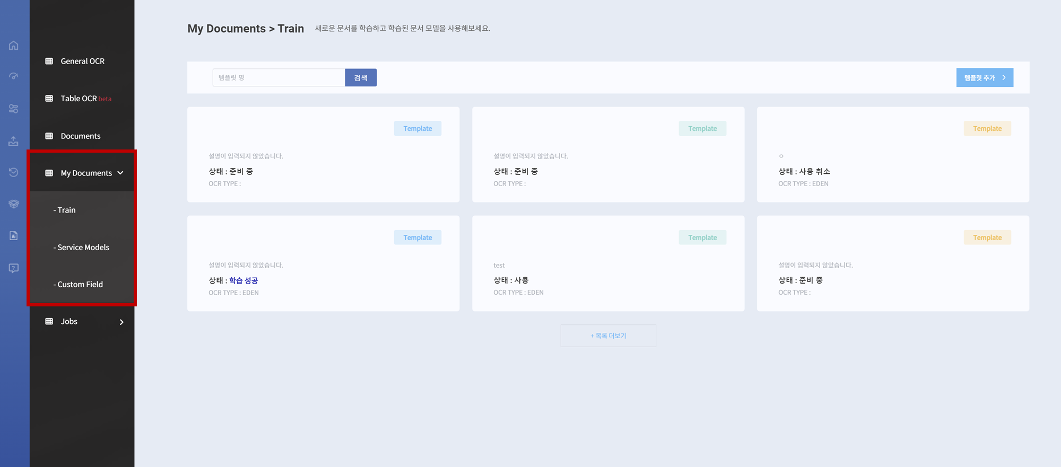Click the question-mark help chat icon
The width and height of the screenshot is (1061, 467).
[x=14, y=268]
